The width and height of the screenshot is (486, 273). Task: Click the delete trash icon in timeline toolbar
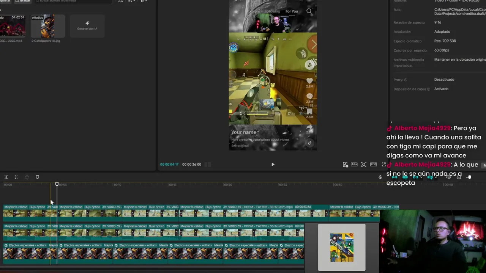click(x=27, y=177)
